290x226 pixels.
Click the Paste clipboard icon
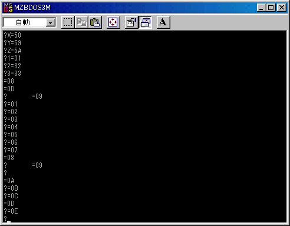click(95, 22)
